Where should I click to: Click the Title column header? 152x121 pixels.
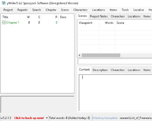(x=10, y=17)
